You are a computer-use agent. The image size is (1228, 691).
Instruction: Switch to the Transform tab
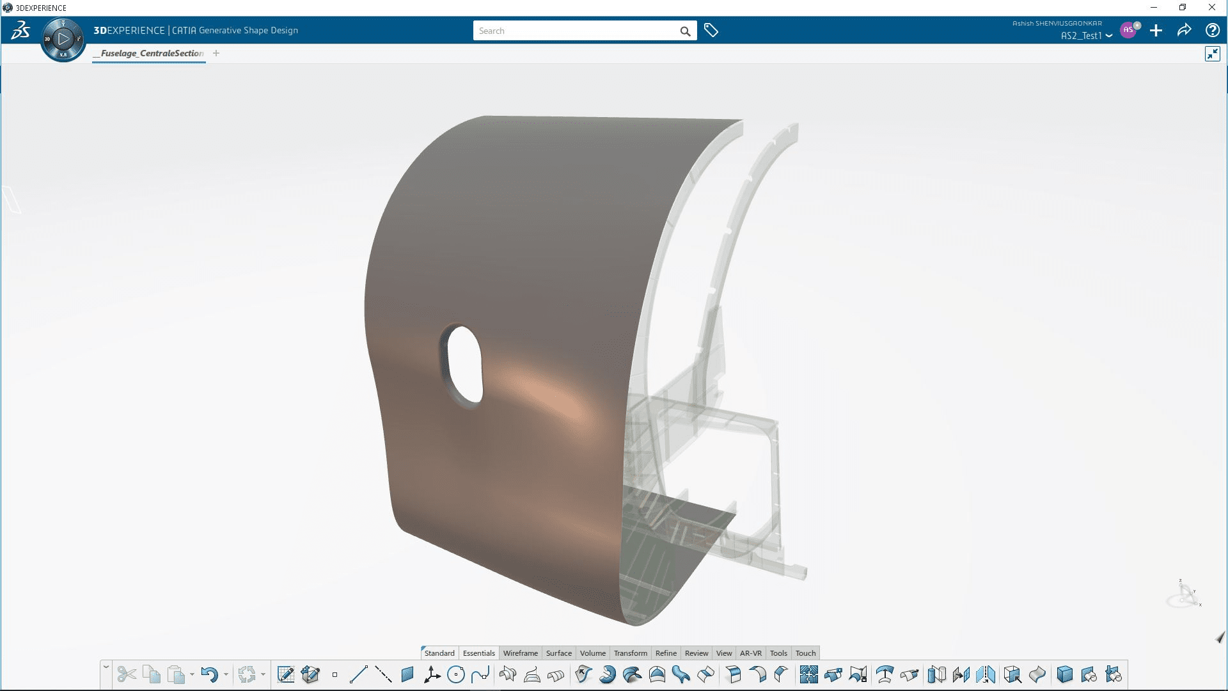click(x=630, y=653)
